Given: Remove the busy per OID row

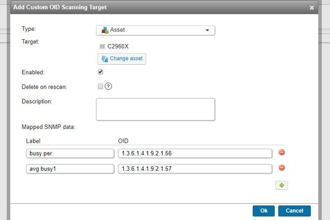Looking at the screenshot, I should [x=282, y=153].
